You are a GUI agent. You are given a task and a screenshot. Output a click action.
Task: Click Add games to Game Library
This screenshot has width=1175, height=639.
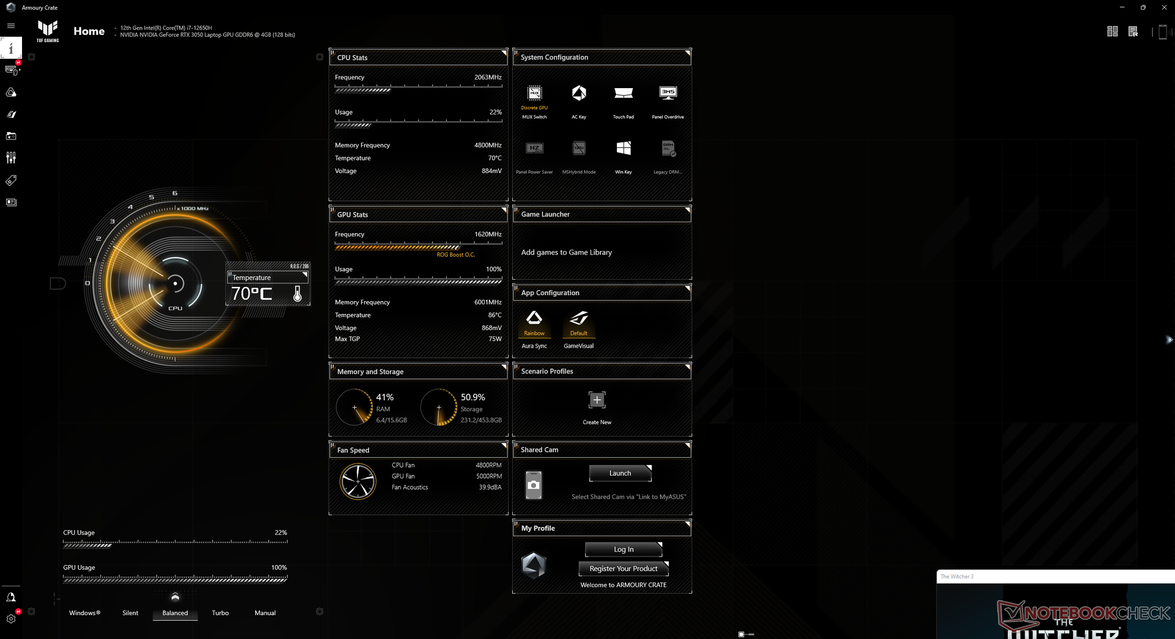(x=567, y=252)
